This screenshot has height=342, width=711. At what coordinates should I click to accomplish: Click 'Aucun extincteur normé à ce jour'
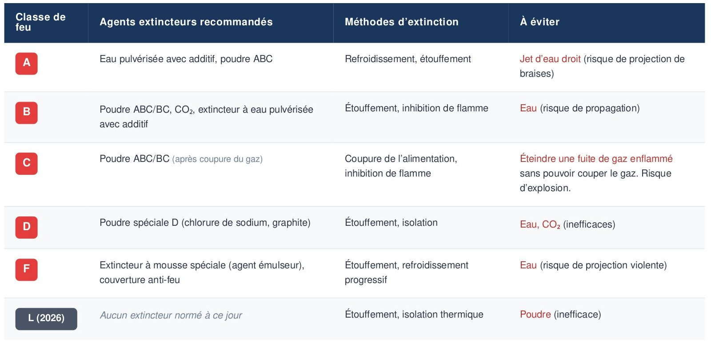coord(171,315)
